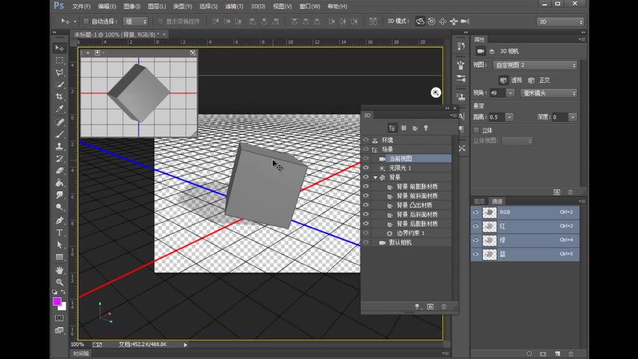The image size is (638, 359).
Task: Open the 毫米镜头 lens dropdown
Action: click(548, 93)
